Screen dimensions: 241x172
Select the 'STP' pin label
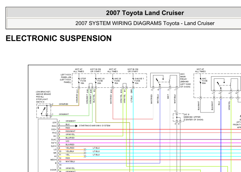tap(55, 123)
